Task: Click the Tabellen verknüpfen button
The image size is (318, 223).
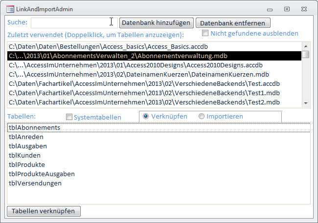Action: 44,211
